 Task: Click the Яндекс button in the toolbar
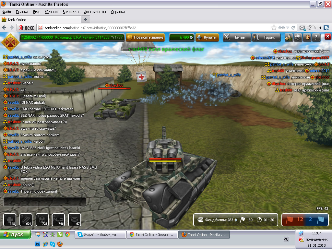coord(27,28)
